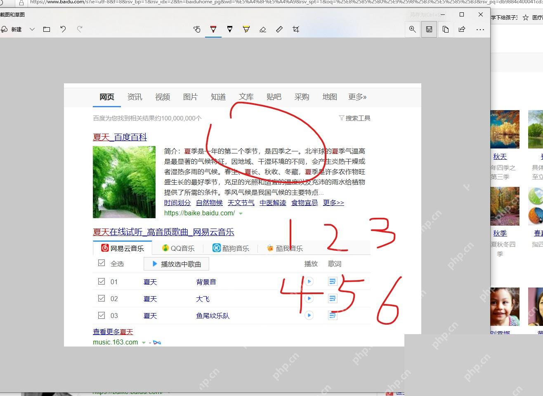Screen dimensions: 543x396
Task: Expand the arrow beside https://baike.baidu.com/
Action: click(241, 214)
